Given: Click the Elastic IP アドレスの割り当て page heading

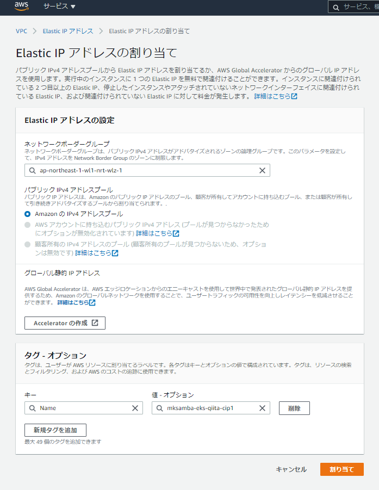Looking at the screenshot, I should (x=97, y=53).
